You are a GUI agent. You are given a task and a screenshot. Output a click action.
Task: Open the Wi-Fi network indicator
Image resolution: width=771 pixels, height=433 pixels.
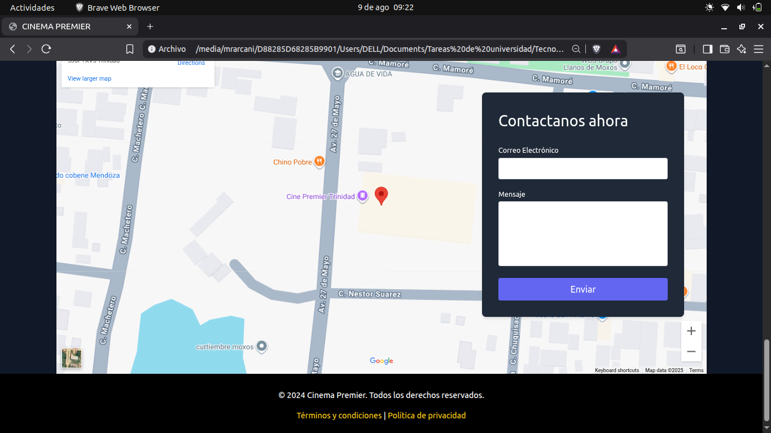click(725, 7)
